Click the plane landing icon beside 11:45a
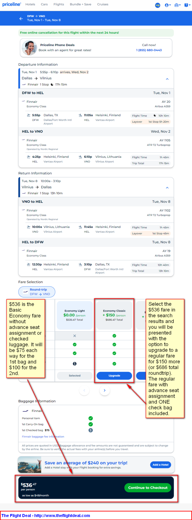This screenshot has width=192, height=520. [80, 227]
